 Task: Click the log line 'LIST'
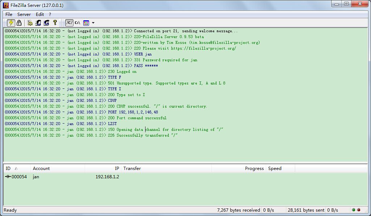[x=61, y=124]
